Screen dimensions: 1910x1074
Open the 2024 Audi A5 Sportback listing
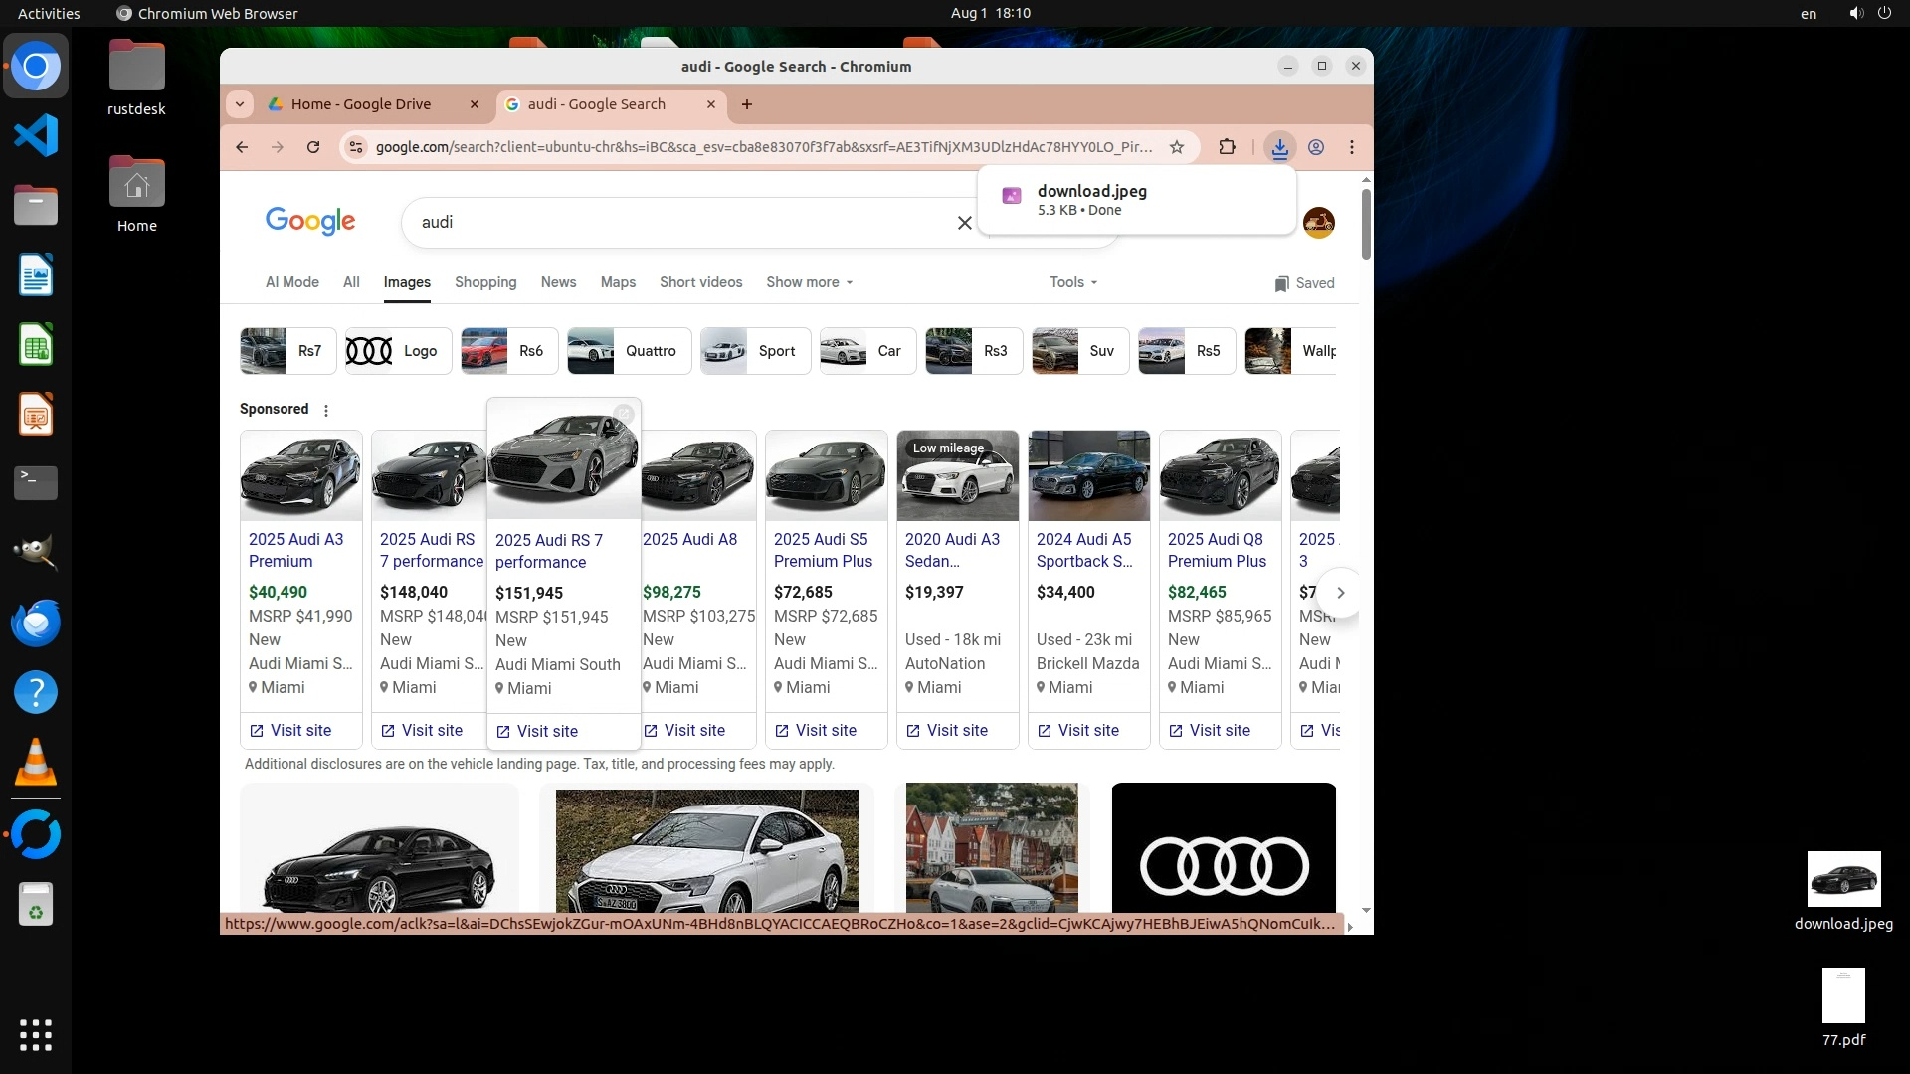(1083, 550)
